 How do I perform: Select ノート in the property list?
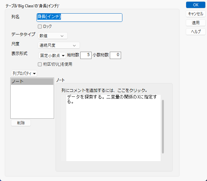32,82
